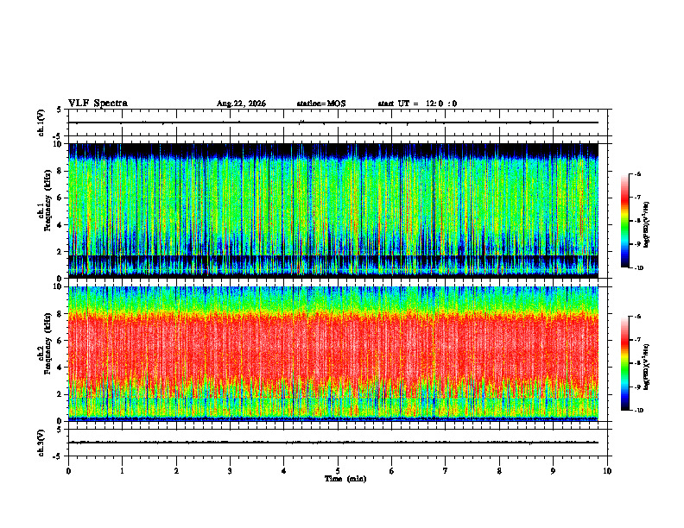
Task: Click the "station=MOS" header text
Action: (x=321, y=104)
